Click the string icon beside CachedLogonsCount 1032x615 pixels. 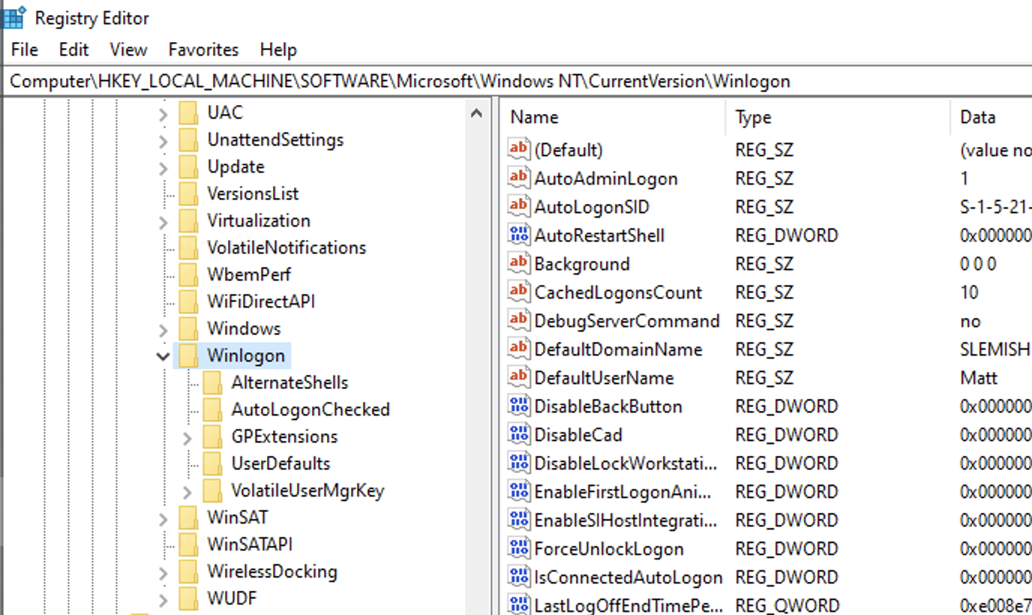tap(518, 292)
